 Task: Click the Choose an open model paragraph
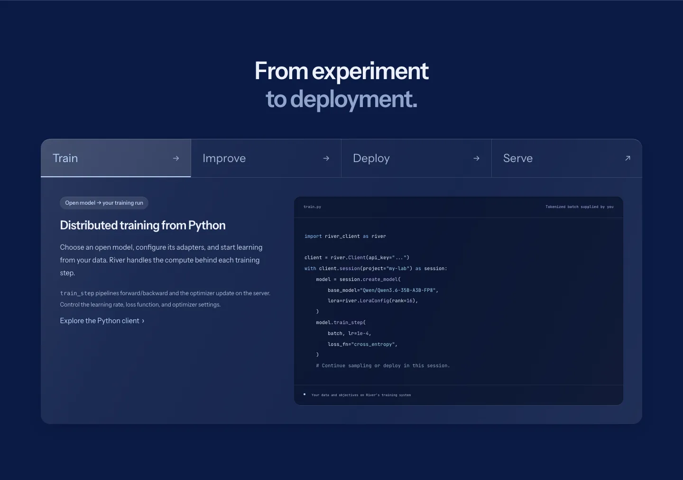coord(161,260)
